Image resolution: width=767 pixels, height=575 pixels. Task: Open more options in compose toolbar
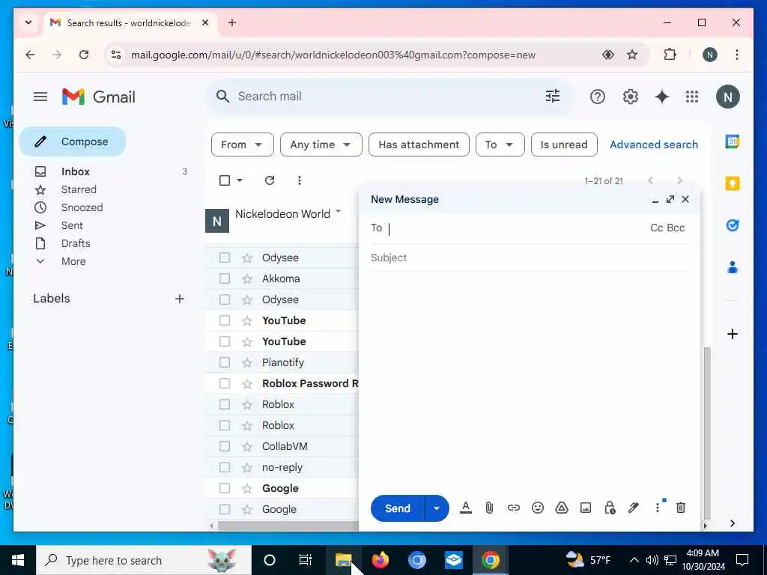point(658,508)
